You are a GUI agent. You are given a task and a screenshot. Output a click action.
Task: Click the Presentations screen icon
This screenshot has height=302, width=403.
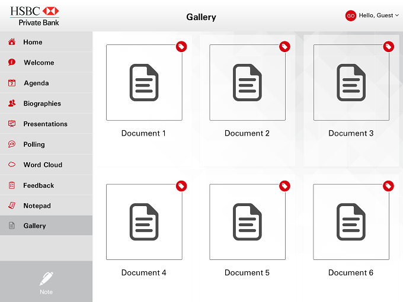click(12, 124)
